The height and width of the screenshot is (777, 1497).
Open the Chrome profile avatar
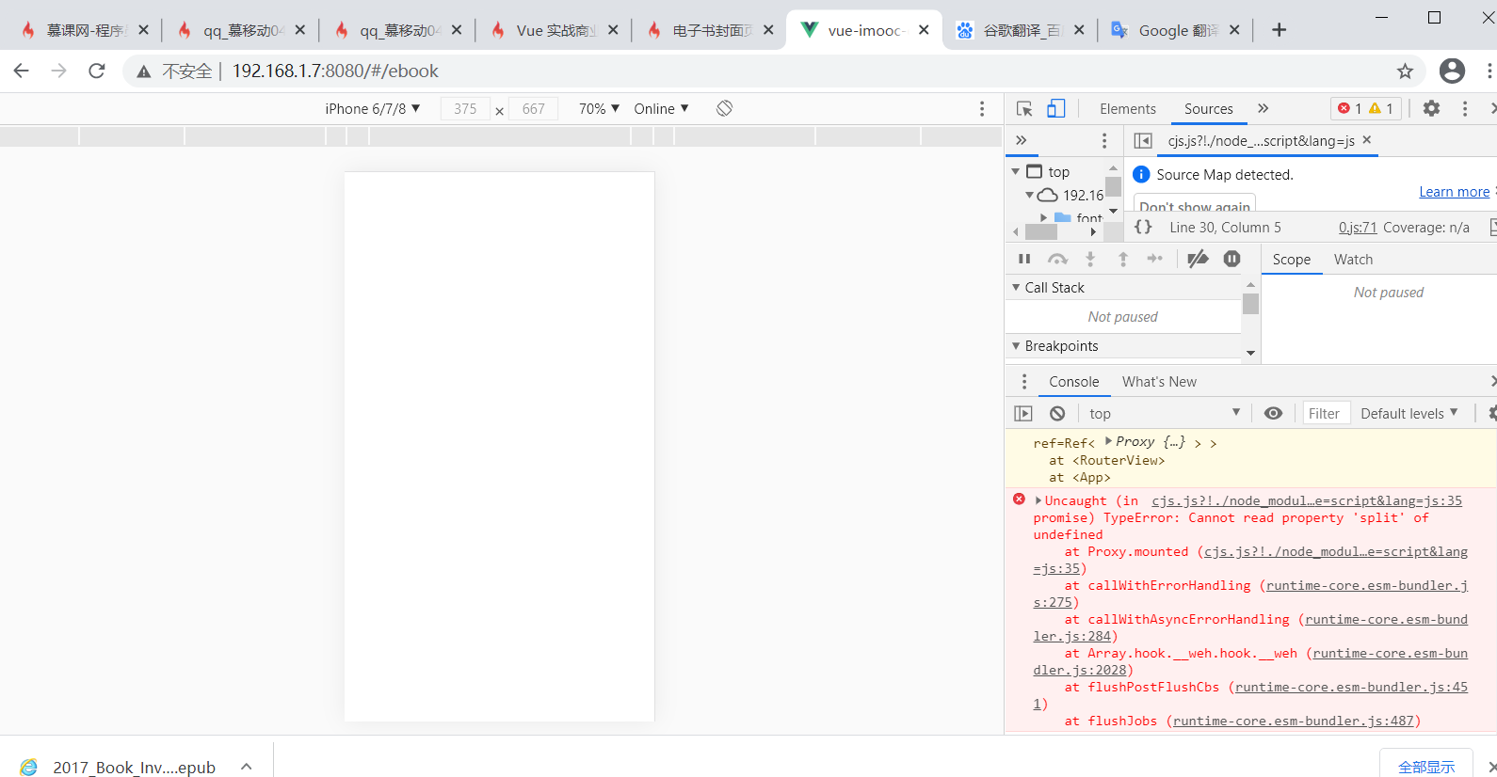(1452, 71)
